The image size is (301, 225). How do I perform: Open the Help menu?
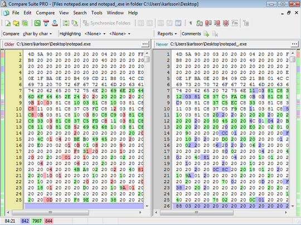[133, 13]
